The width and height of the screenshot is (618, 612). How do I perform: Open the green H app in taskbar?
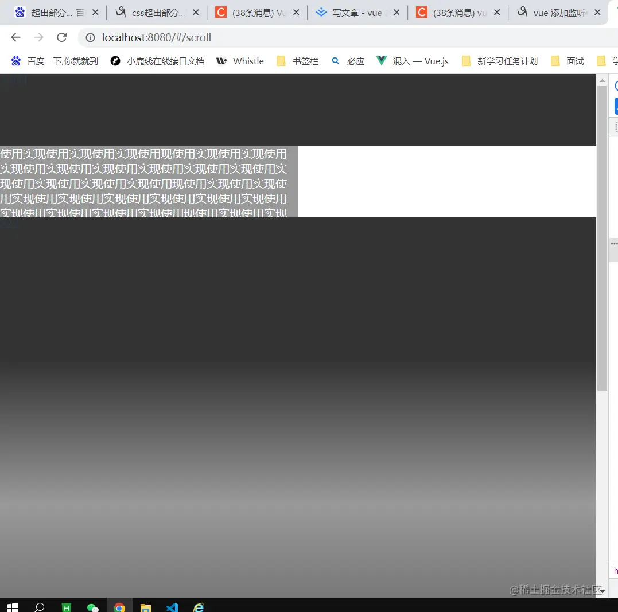(66, 607)
